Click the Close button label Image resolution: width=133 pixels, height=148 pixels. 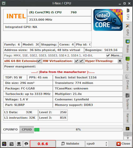(x=126, y=144)
